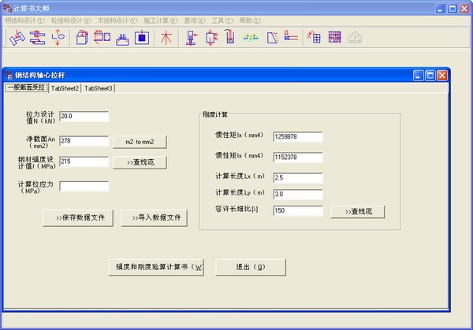Click the double rectangle section toolbar icon
473x330 pixels.
[102, 37]
